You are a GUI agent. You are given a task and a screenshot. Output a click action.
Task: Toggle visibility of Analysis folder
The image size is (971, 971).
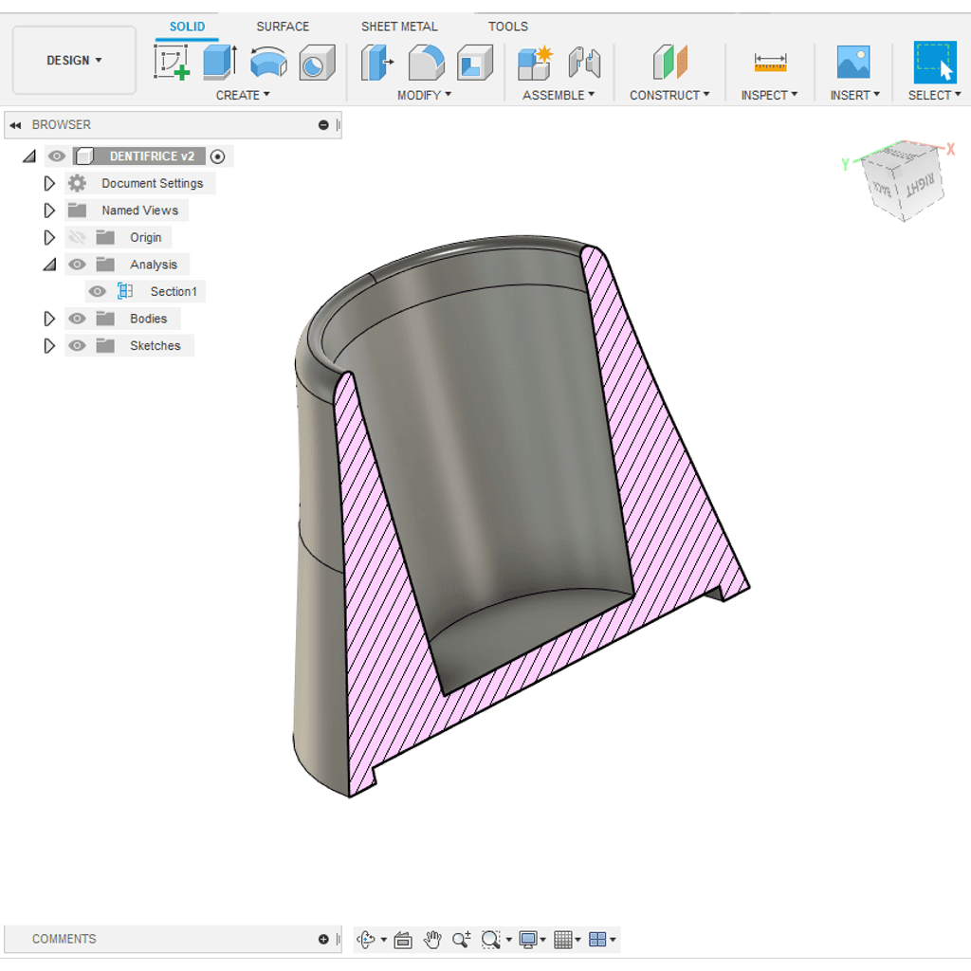point(77,265)
